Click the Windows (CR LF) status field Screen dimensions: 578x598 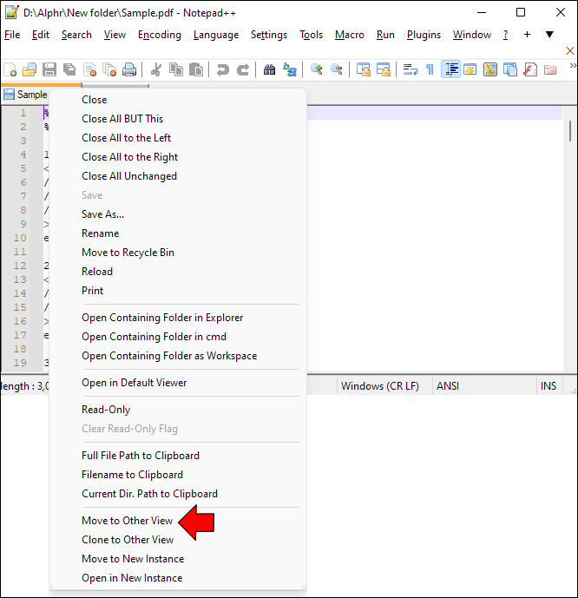click(384, 386)
